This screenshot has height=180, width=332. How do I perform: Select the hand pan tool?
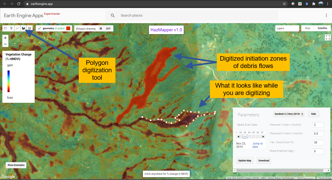5,28
